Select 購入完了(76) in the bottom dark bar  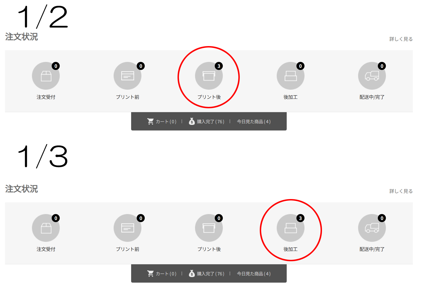pos(206,274)
